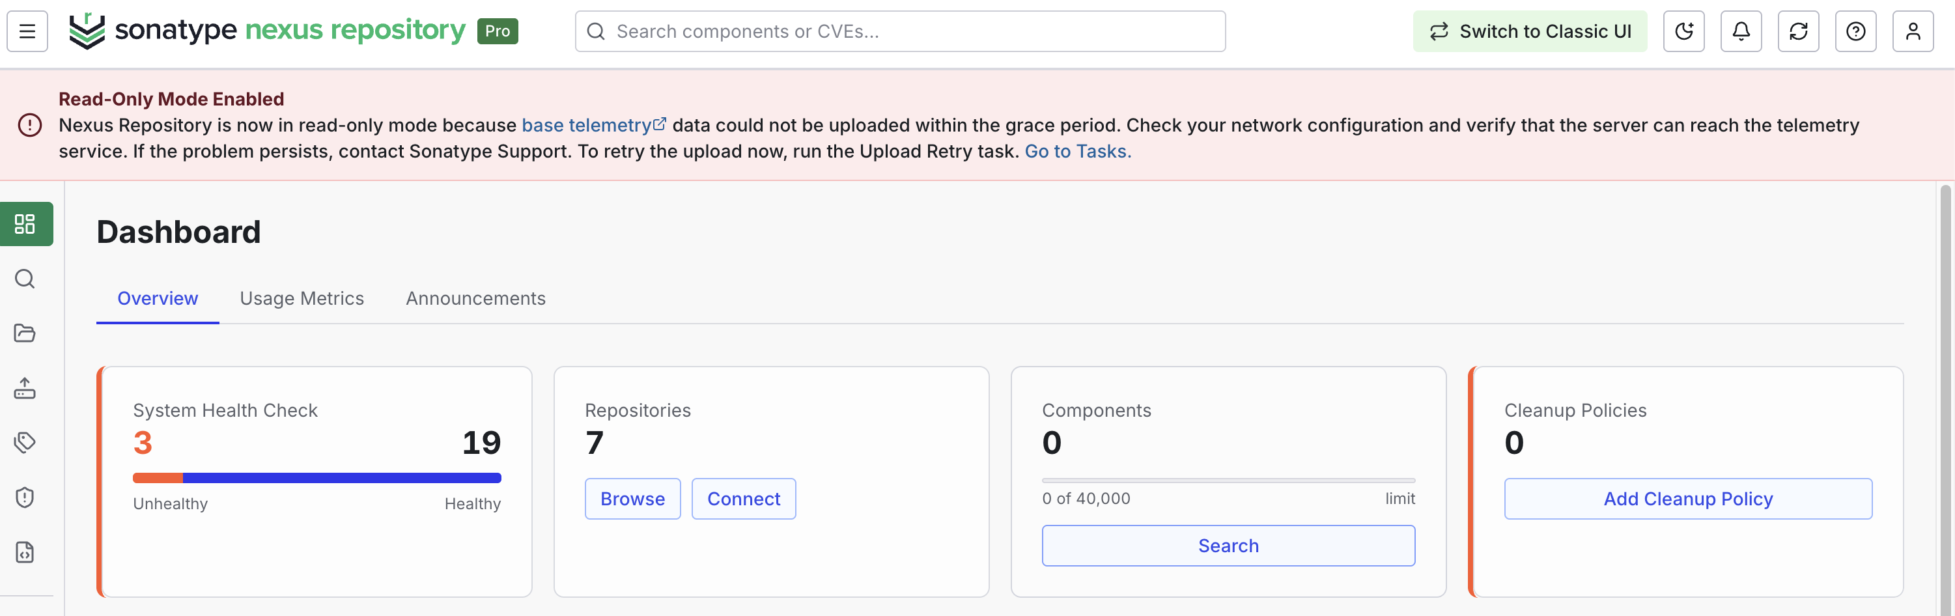Open the Browse folder icon in sidebar

25,333
